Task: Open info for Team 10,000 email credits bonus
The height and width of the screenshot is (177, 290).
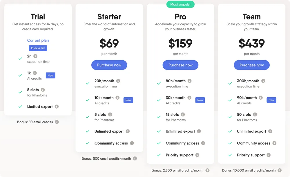Action: pos(280,170)
